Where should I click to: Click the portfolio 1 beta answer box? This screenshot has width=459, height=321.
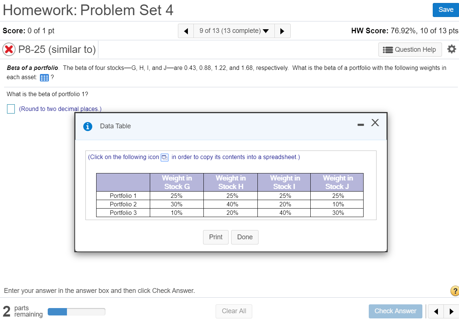pos(11,109)
